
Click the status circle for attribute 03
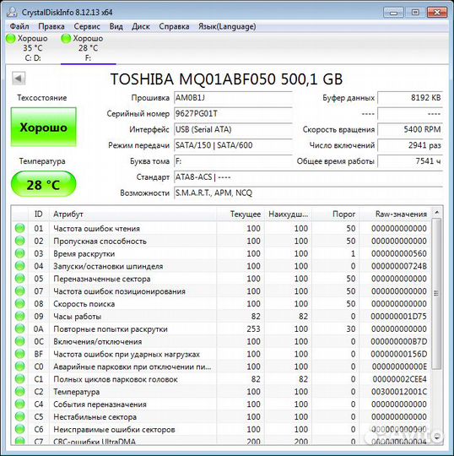pos(19,253)
